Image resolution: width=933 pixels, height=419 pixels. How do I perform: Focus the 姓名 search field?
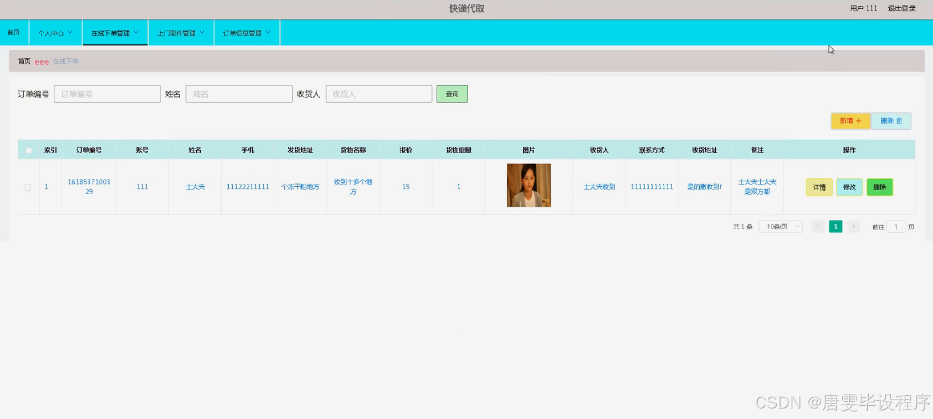click(x=239, y=94)
